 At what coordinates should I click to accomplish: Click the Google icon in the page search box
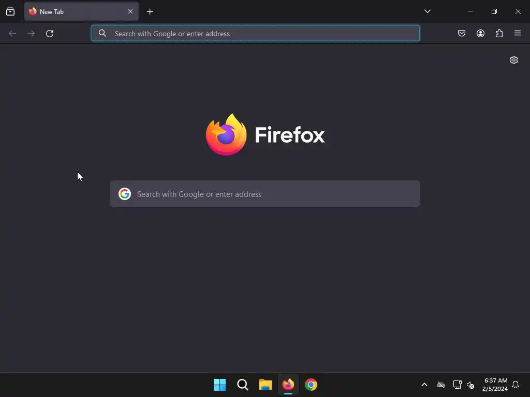tap(125, 194)
